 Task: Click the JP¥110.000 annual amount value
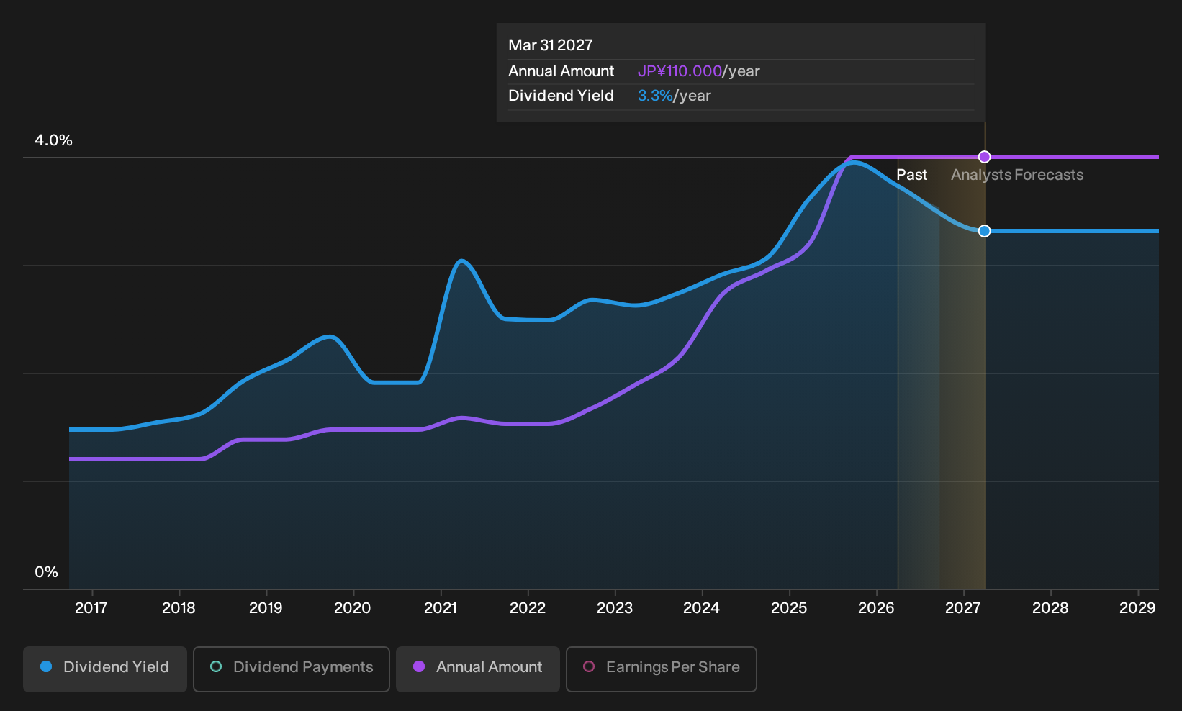(680, 71)
